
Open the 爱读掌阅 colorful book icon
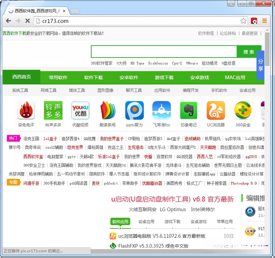(108, 111)
